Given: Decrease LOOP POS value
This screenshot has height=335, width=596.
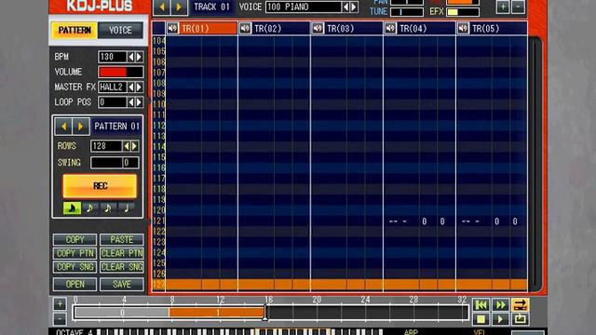Looking at the screenshot, I should (x=130, y=101).
